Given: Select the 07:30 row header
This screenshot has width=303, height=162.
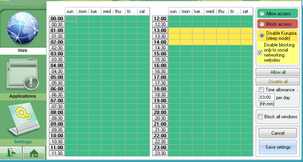Looking at the screenshot, I should [x=57, y=107].
